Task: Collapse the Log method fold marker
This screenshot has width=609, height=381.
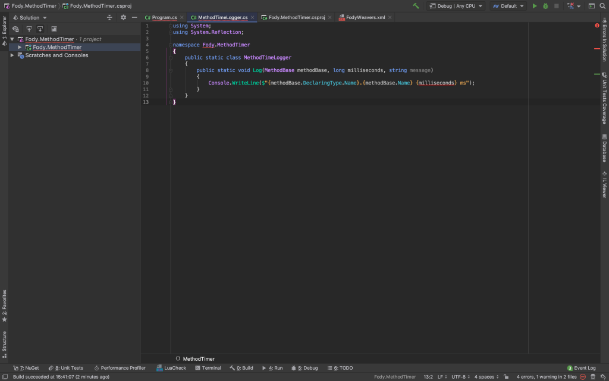Action: coord(171,71)
